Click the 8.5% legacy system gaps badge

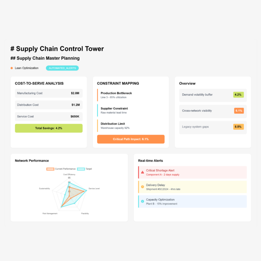click(x=238, y=127)
